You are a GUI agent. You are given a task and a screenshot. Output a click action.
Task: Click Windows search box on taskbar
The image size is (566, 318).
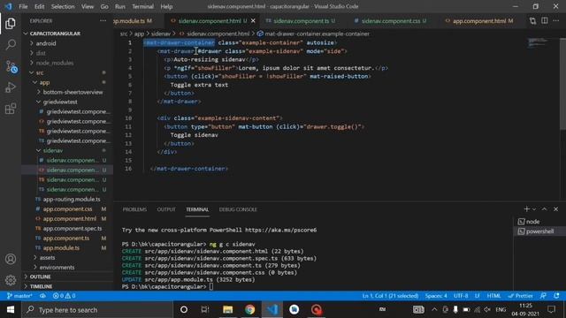click(97, 310)
